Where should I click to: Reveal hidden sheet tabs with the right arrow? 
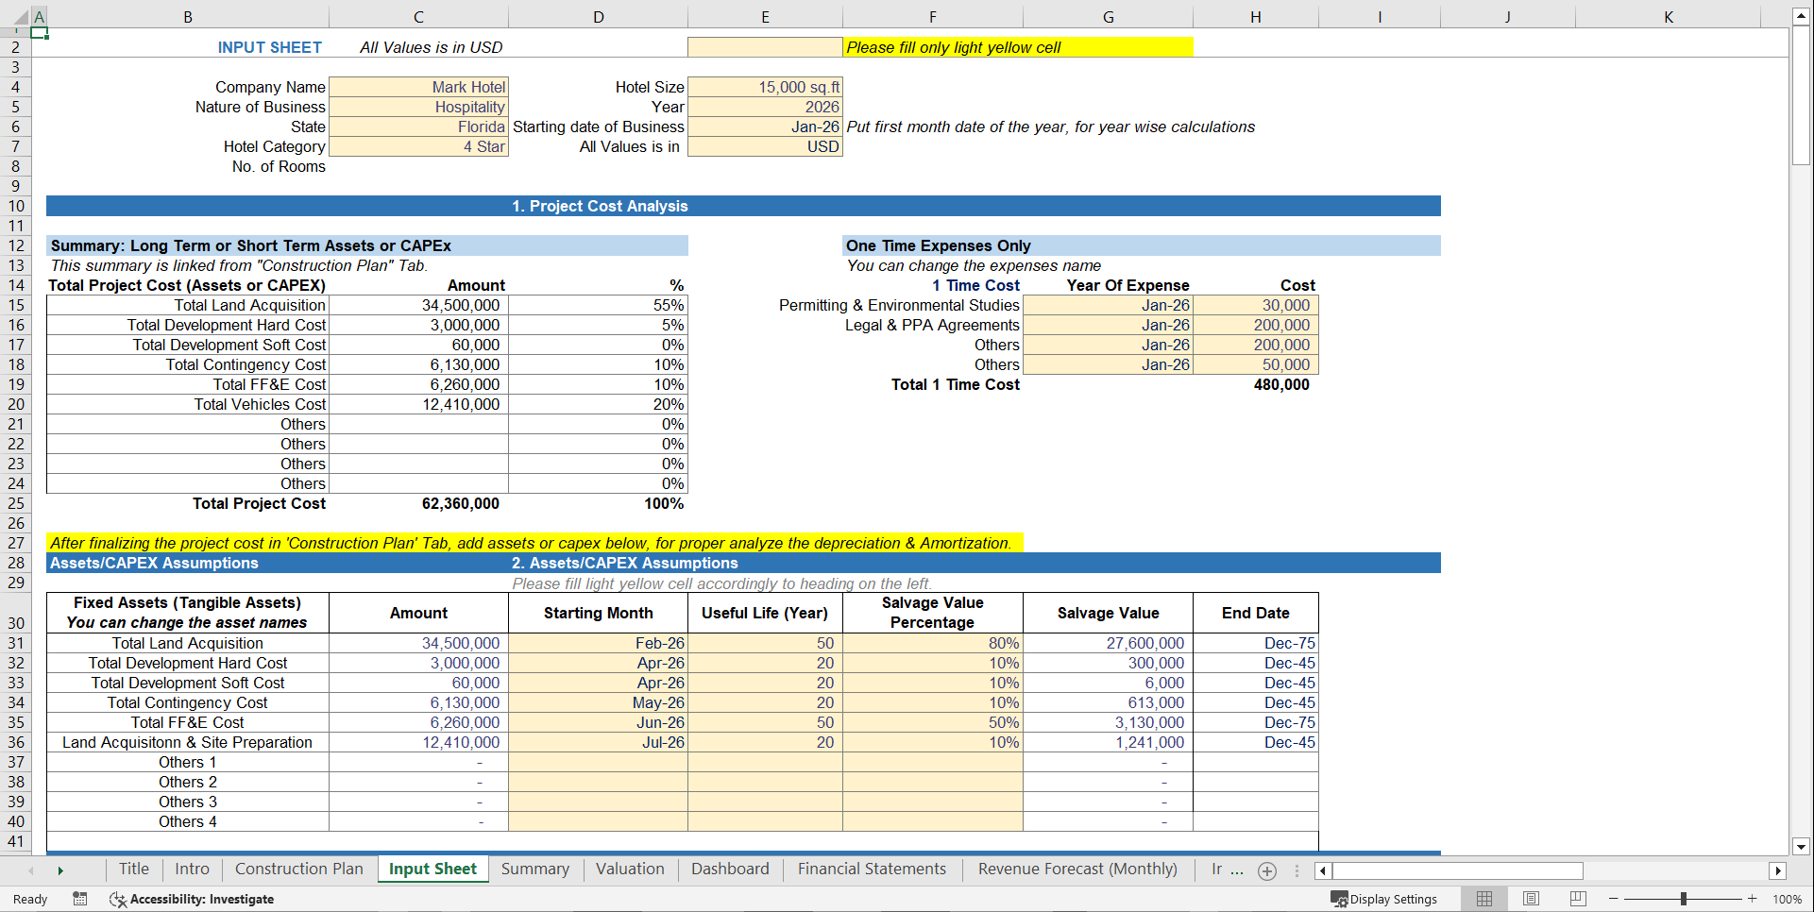coord(60,870)
